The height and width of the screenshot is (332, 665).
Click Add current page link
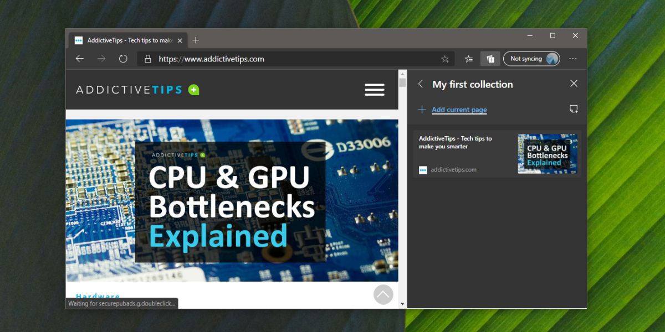pos(459,110)
